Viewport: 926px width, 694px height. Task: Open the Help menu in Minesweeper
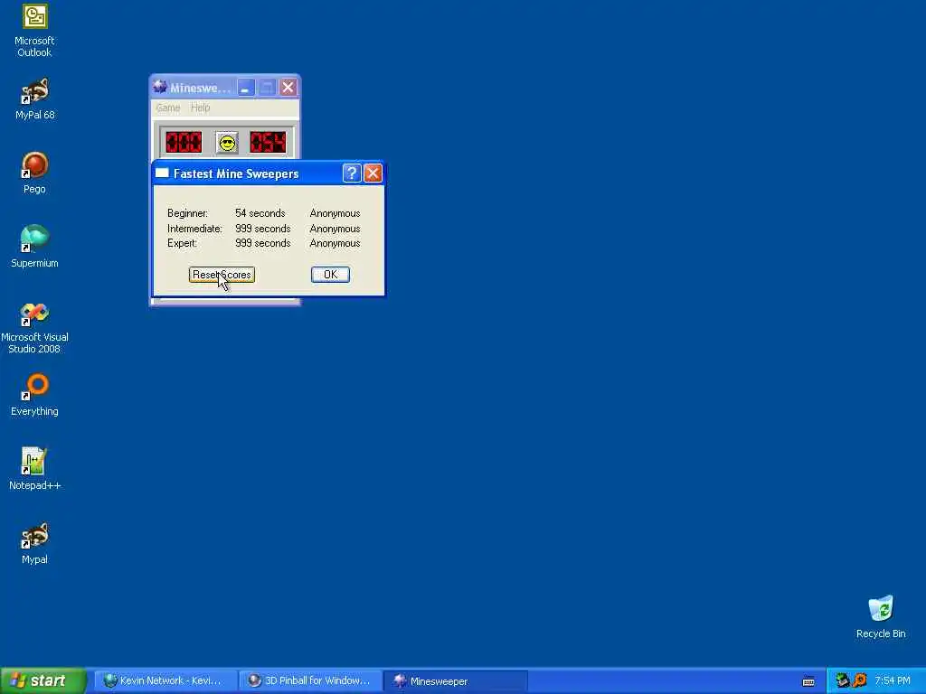click(x=200, y=108)
